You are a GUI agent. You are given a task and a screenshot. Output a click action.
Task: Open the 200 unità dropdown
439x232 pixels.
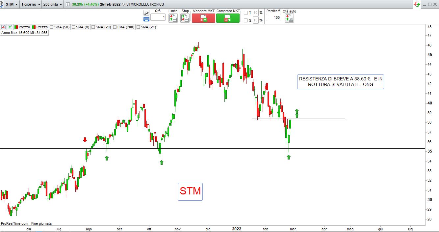(x=53, y=5)
